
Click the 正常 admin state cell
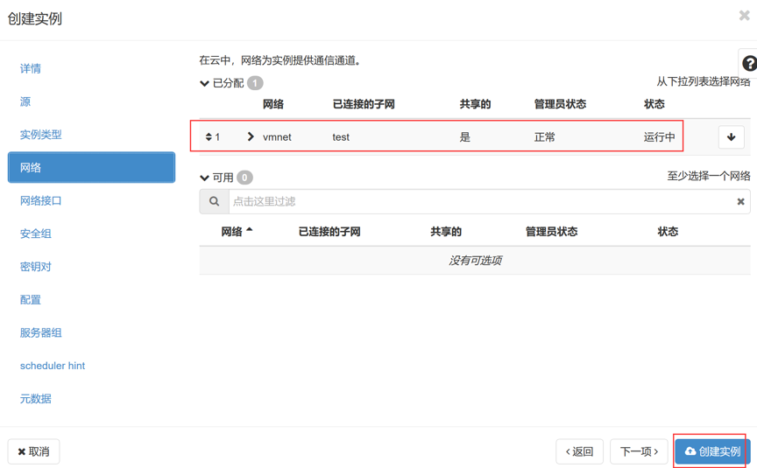[545, 136]
